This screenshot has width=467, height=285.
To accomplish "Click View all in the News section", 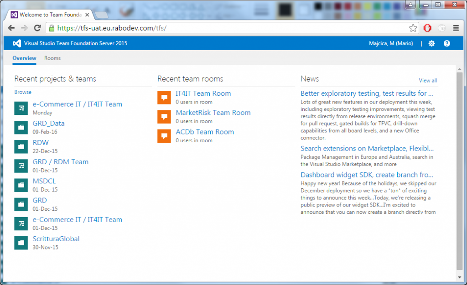I will [x=428, y=80].
